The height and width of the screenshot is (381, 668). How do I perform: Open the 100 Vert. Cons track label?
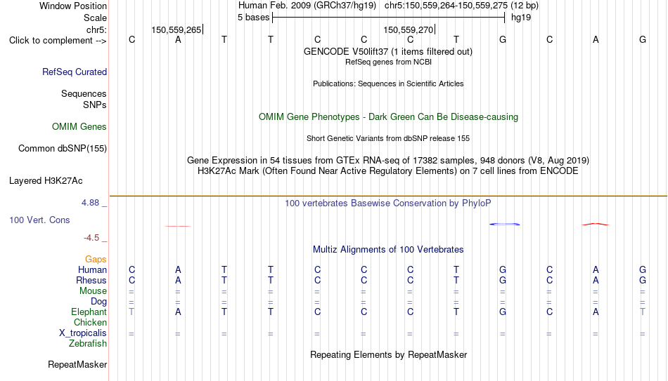click(x=39, y=220)
